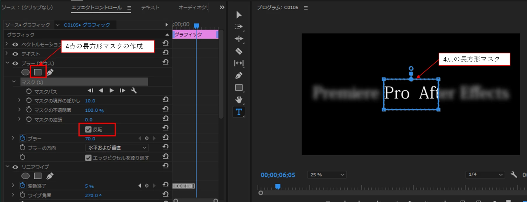Open プログラム: C0105 panel menu
527x202 pixels.
click(x=306, y=8)
